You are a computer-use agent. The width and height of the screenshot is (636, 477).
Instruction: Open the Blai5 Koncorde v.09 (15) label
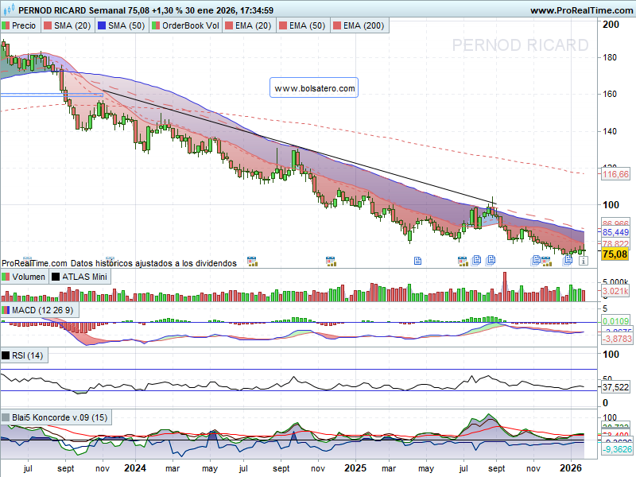56,417
